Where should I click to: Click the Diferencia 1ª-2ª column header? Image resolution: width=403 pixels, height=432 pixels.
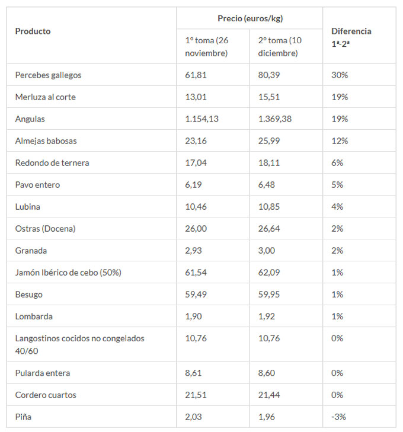click(x=351, y=36)
